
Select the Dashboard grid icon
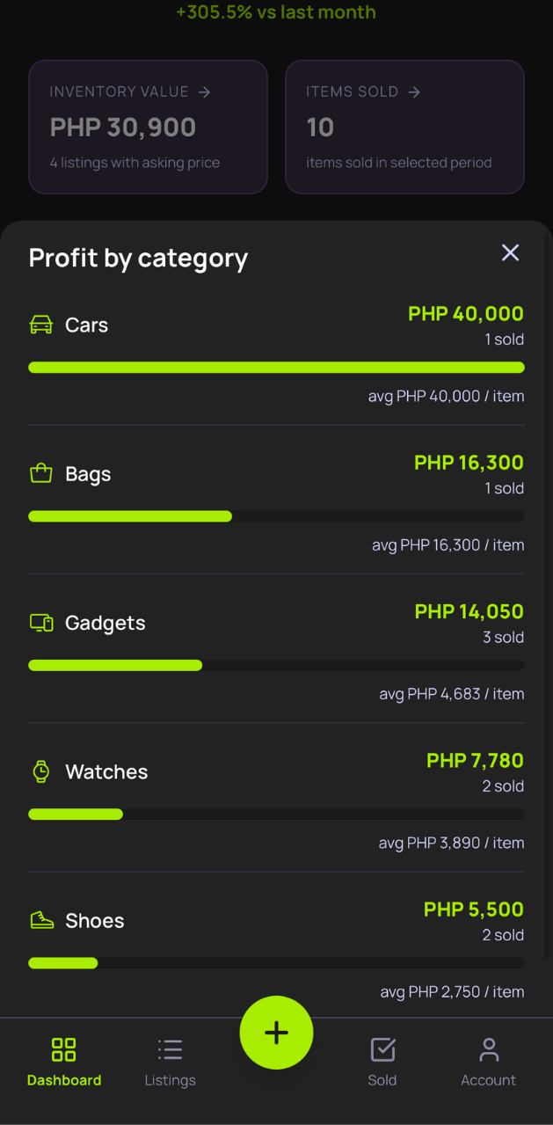point(63,1049)
